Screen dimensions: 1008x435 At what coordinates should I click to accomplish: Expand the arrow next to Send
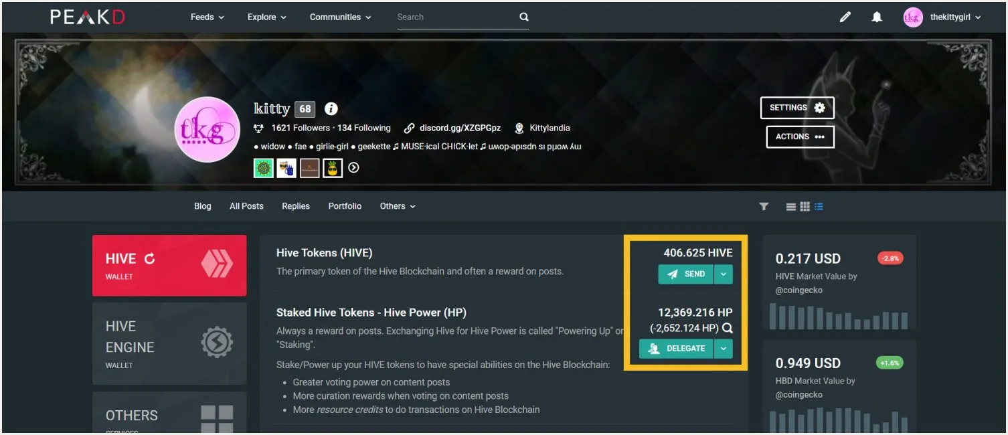pyautogui.click(x=723, y=274)
